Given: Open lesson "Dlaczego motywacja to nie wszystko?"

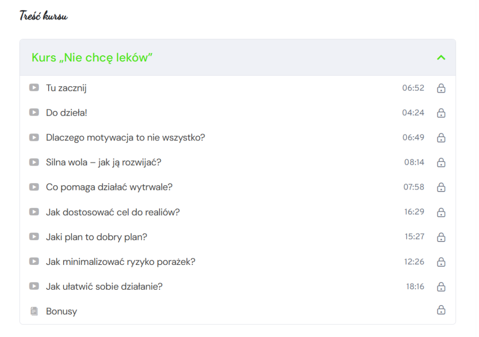Looking at the screenshot, I should [125, 138].
